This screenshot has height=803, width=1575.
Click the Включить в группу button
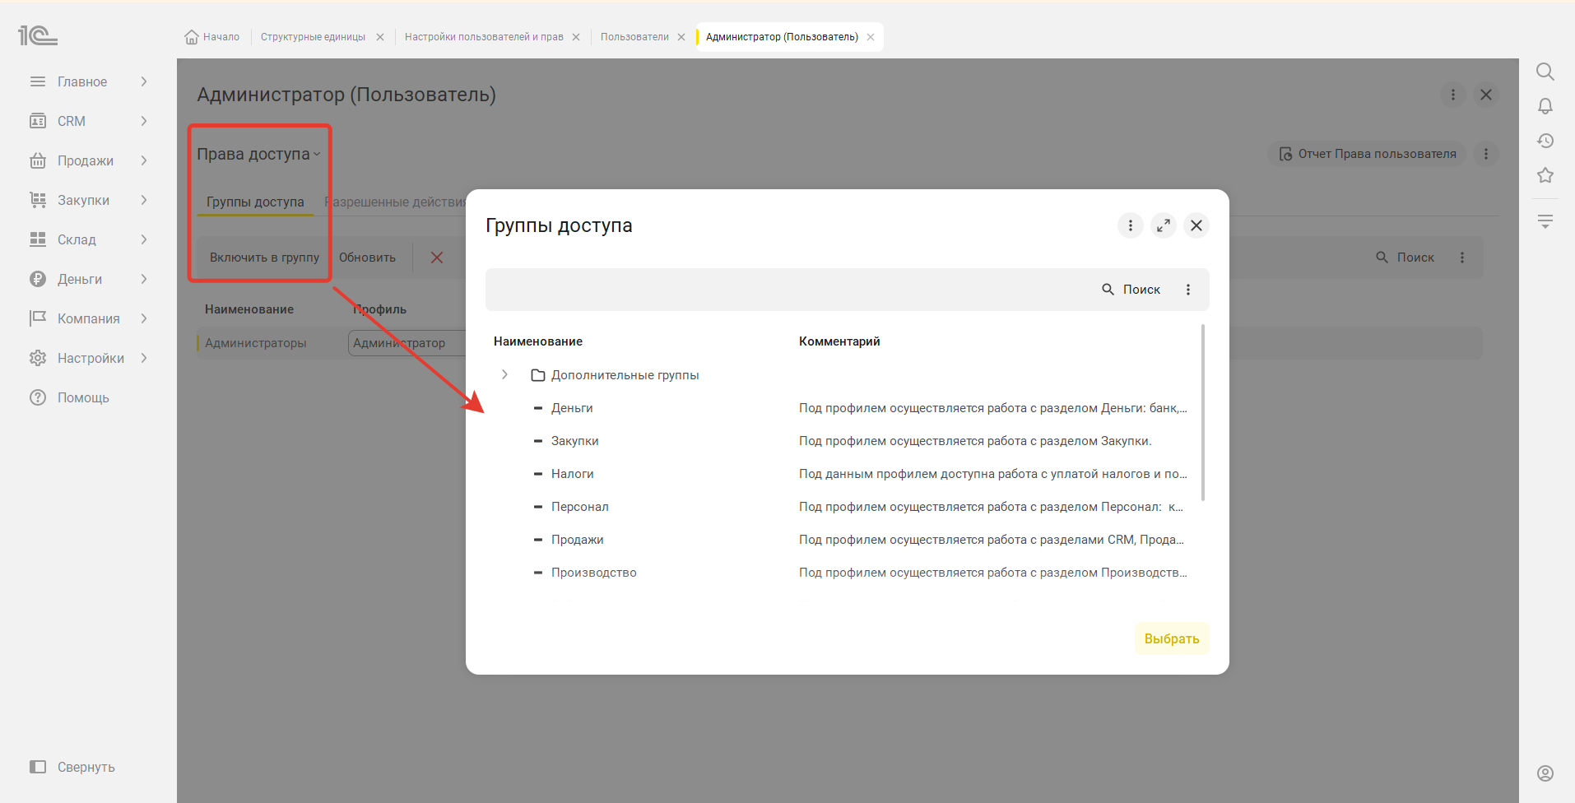pos(264,258)
